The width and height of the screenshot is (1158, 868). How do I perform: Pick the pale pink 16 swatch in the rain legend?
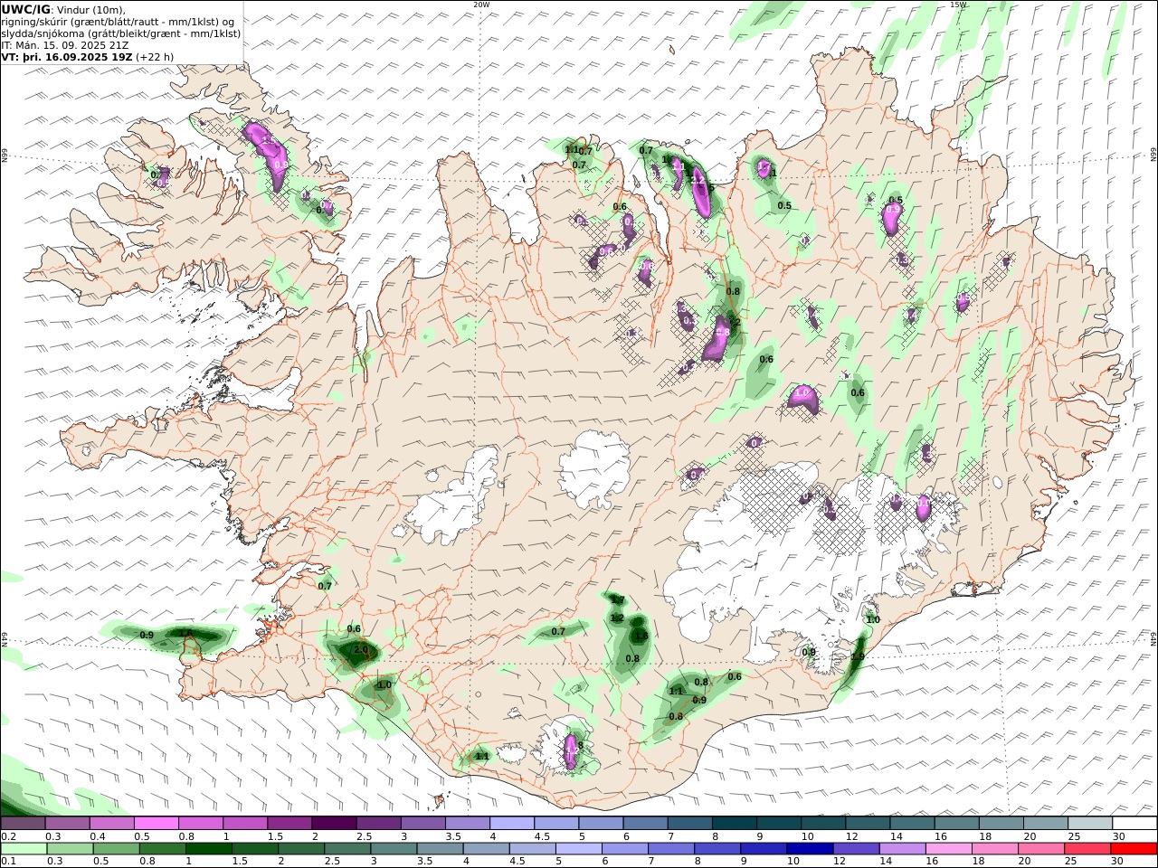tap(948, 849)
